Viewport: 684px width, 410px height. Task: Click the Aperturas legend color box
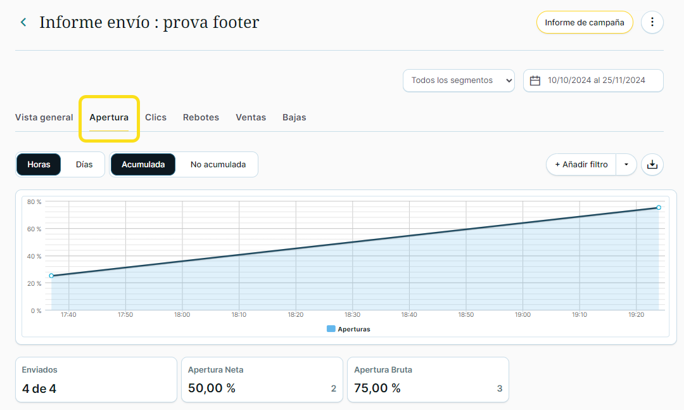[331, 329]
